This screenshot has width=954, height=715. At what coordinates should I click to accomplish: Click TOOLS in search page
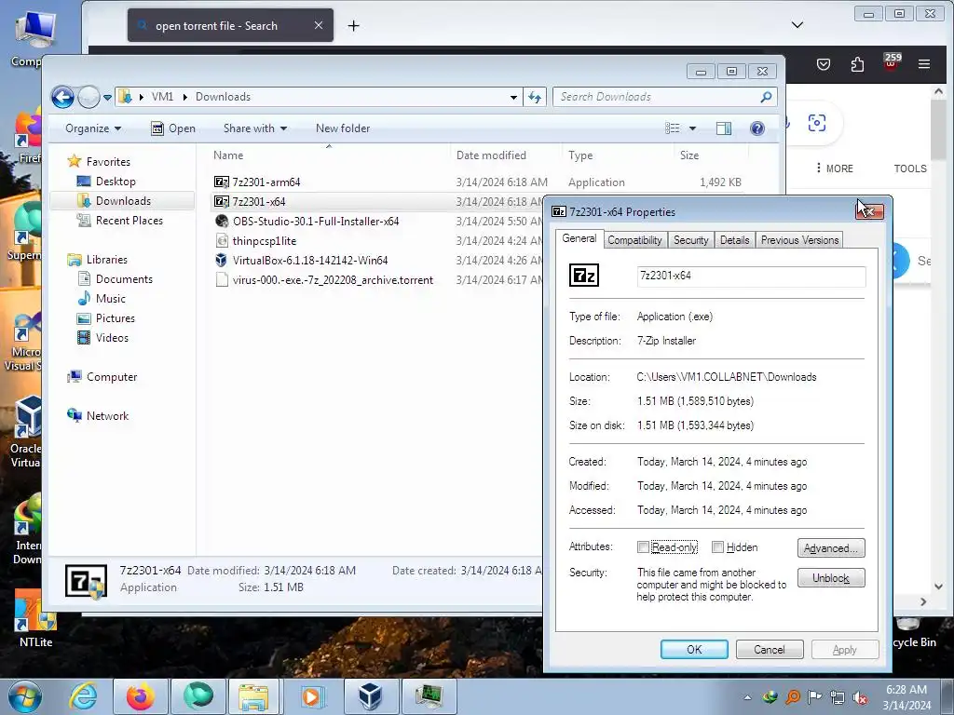click(910, 169)
